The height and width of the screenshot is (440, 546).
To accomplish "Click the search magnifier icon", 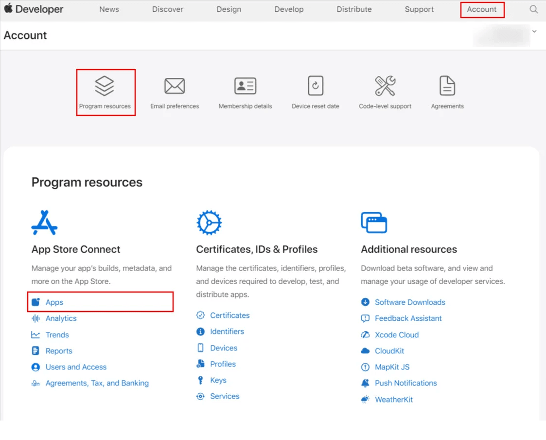I will click(533, 9).
